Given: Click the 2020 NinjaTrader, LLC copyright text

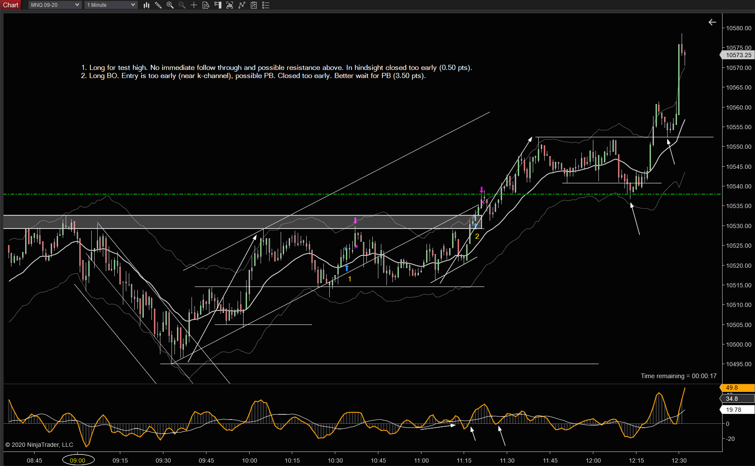Looking at the screenshot, I should pos(39,445).
